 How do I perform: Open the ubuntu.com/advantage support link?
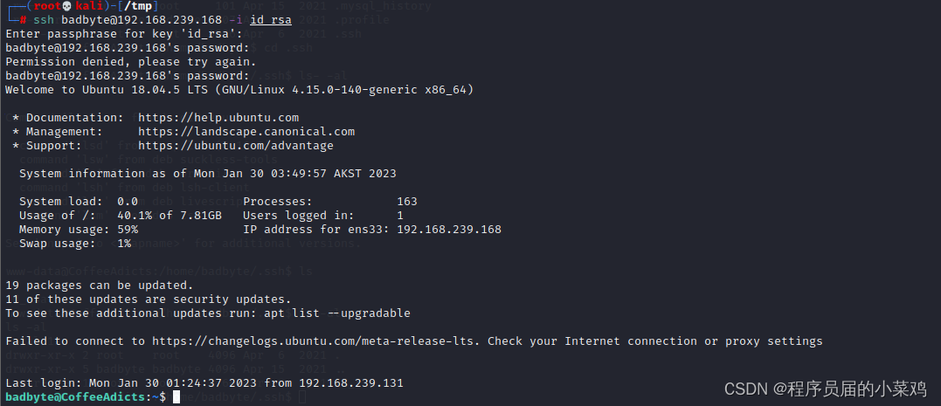pyautogui.click(x=236, y=146)
